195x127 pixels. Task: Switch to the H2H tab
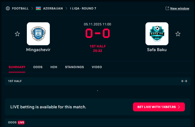coord(54,67)
